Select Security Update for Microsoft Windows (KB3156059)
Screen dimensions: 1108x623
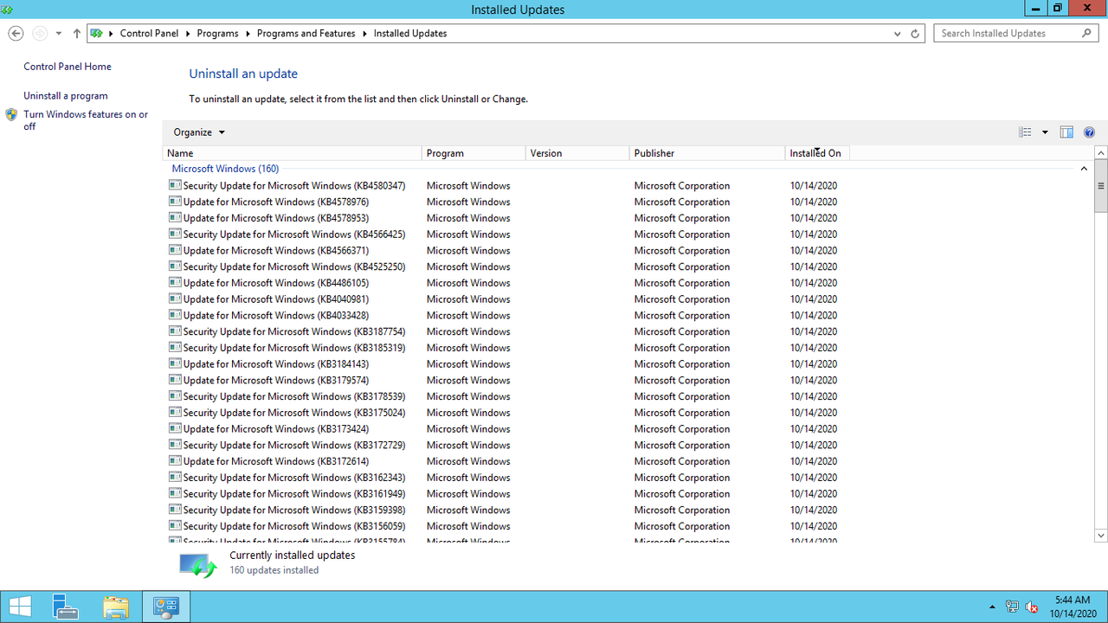(294, 526)
